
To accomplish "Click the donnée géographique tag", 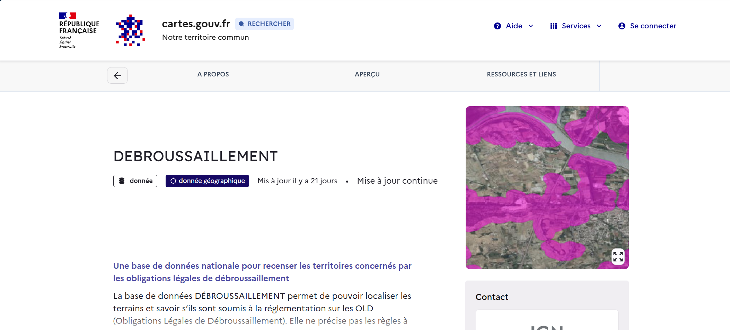I will pyautogui.click(x=207, y=181).
